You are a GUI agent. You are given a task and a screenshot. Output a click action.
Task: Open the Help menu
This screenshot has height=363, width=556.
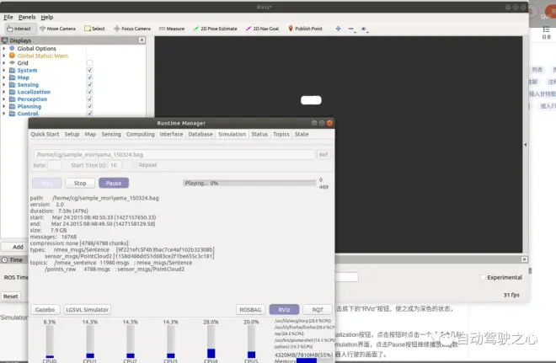[47, 17]
